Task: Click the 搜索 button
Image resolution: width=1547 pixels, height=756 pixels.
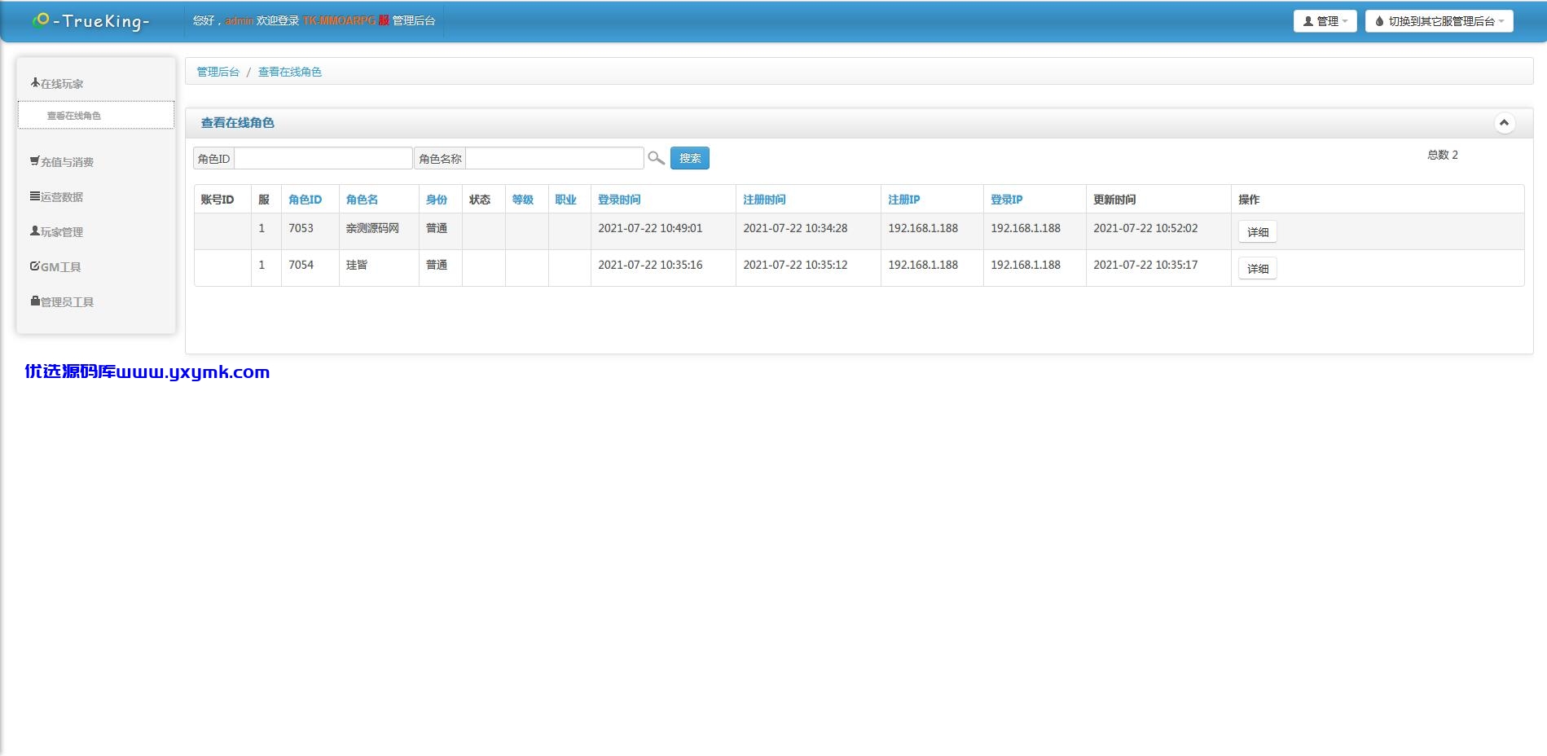Action: [x=690, y=158]
